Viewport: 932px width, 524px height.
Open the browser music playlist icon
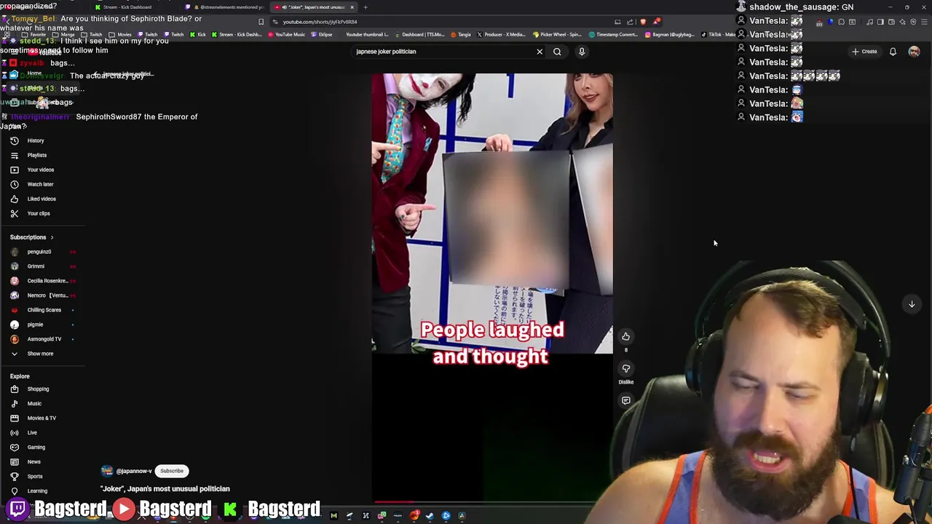point(869,22)
